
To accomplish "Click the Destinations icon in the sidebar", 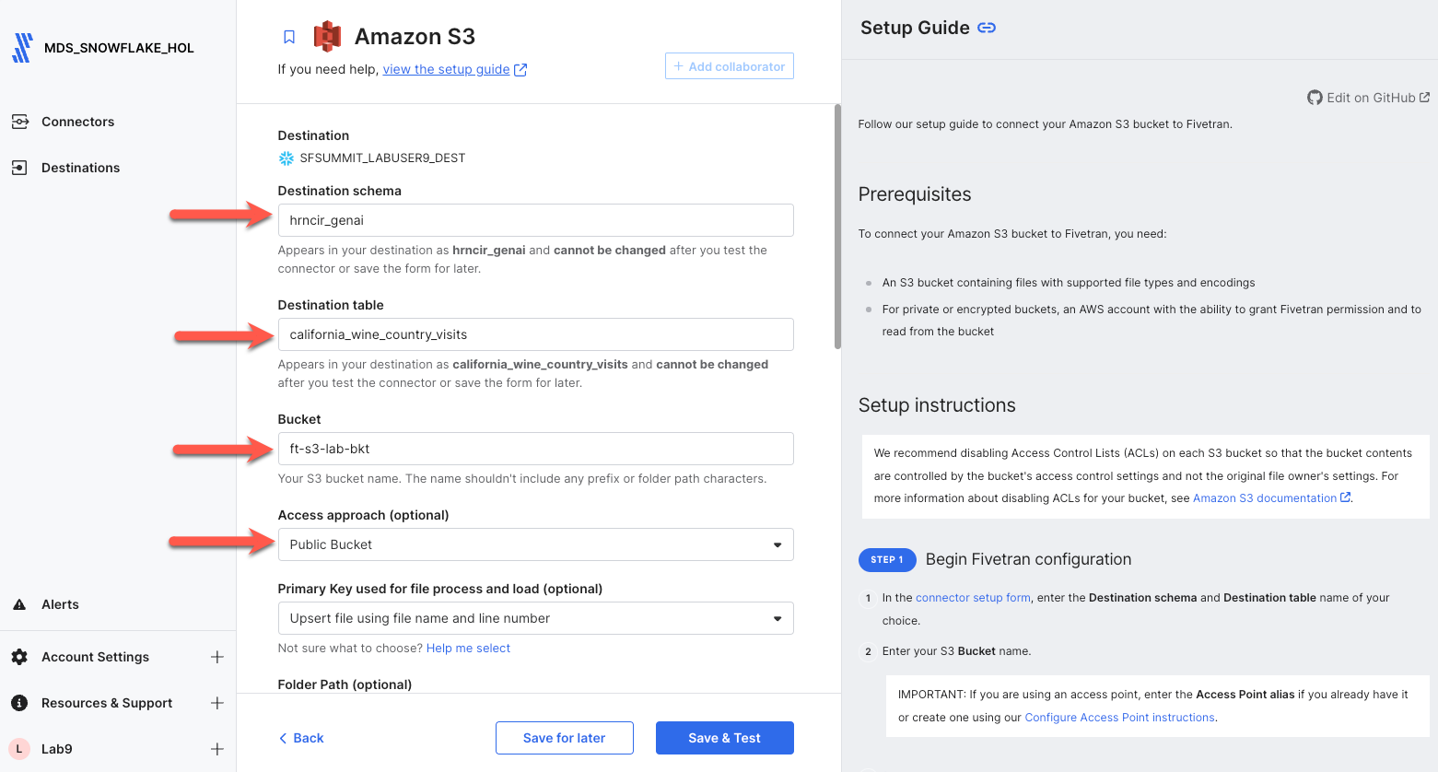I will (x=19, y=168).
